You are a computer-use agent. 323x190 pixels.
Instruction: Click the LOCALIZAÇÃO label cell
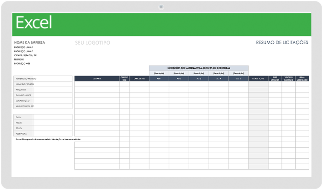(x=23, y=101)
